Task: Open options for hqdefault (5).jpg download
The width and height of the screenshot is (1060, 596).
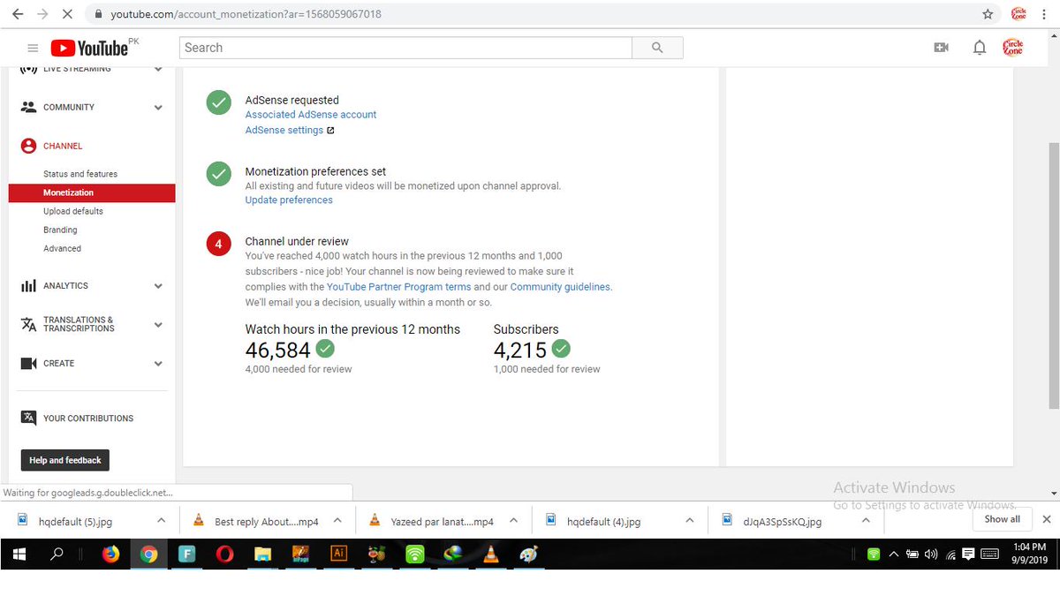Action: click(x=161, y=521)
